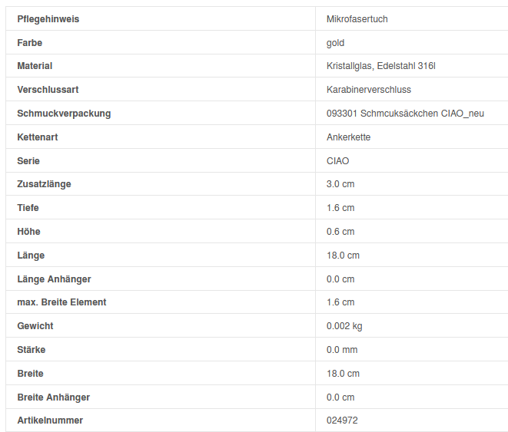Image resolution: width=508 pixels, height=432 pixels.
Task: Select the CIAO series value
Action: click(x=337, y=161)
